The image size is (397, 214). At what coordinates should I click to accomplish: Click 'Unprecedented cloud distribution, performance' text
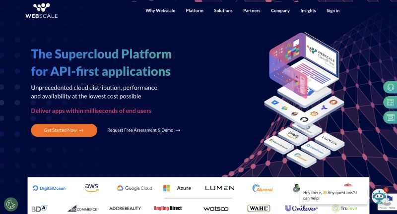click(x=94, y=88)
